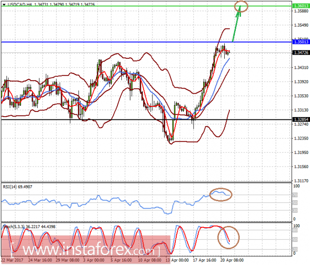Click the USDCAD,H4 chart title text

click(20, 4)
